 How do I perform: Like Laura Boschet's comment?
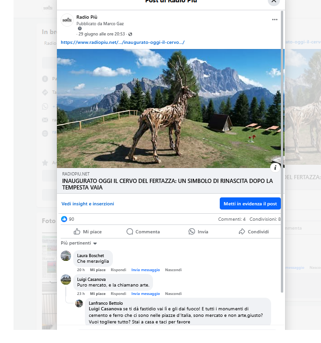[x=98, y=270]
